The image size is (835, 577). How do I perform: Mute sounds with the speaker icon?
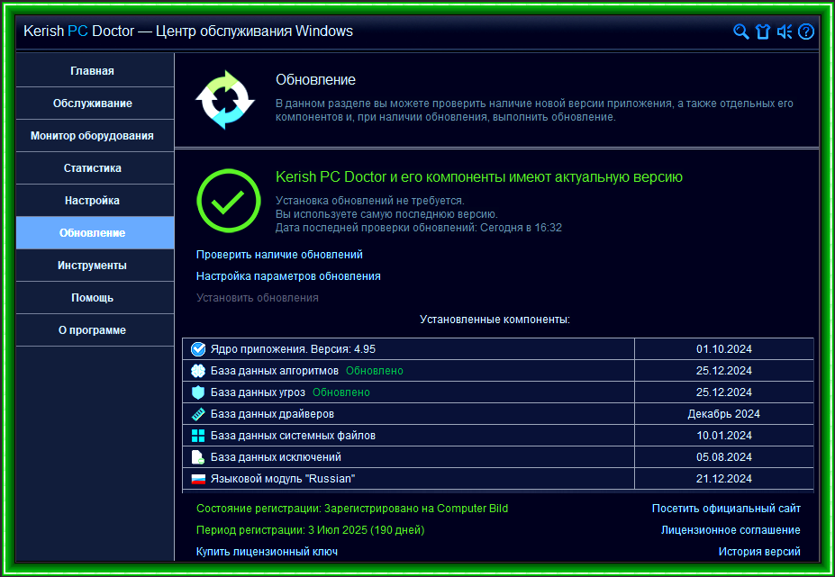click(x=785, y=32)
